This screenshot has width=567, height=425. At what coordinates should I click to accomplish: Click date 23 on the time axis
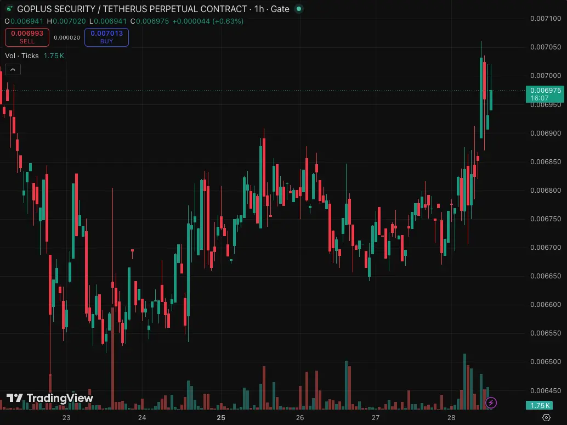pos(66,418)
